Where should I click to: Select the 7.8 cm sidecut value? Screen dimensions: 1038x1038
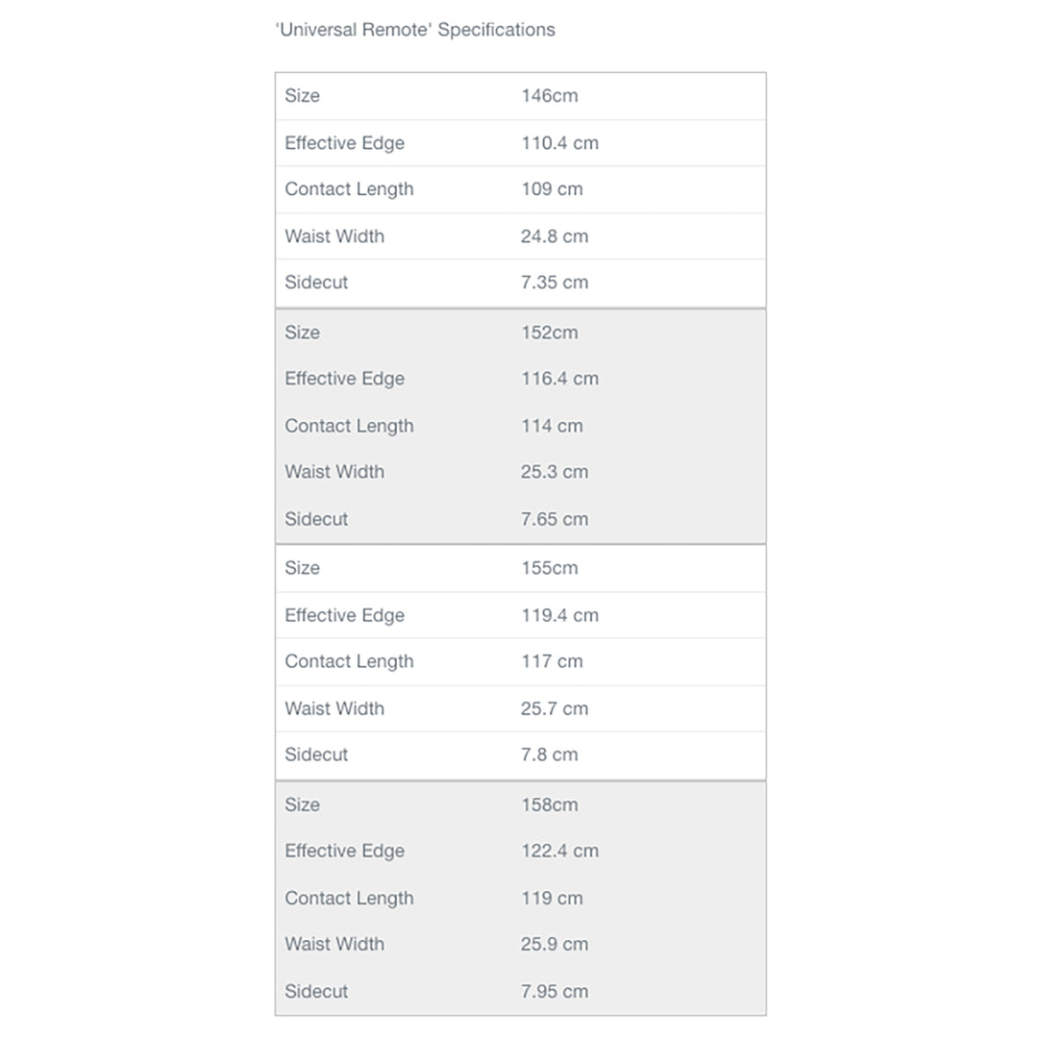click(550, 754)
